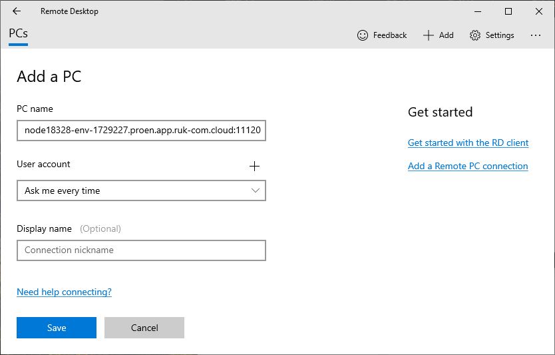Open Need help connecting link

64,292
